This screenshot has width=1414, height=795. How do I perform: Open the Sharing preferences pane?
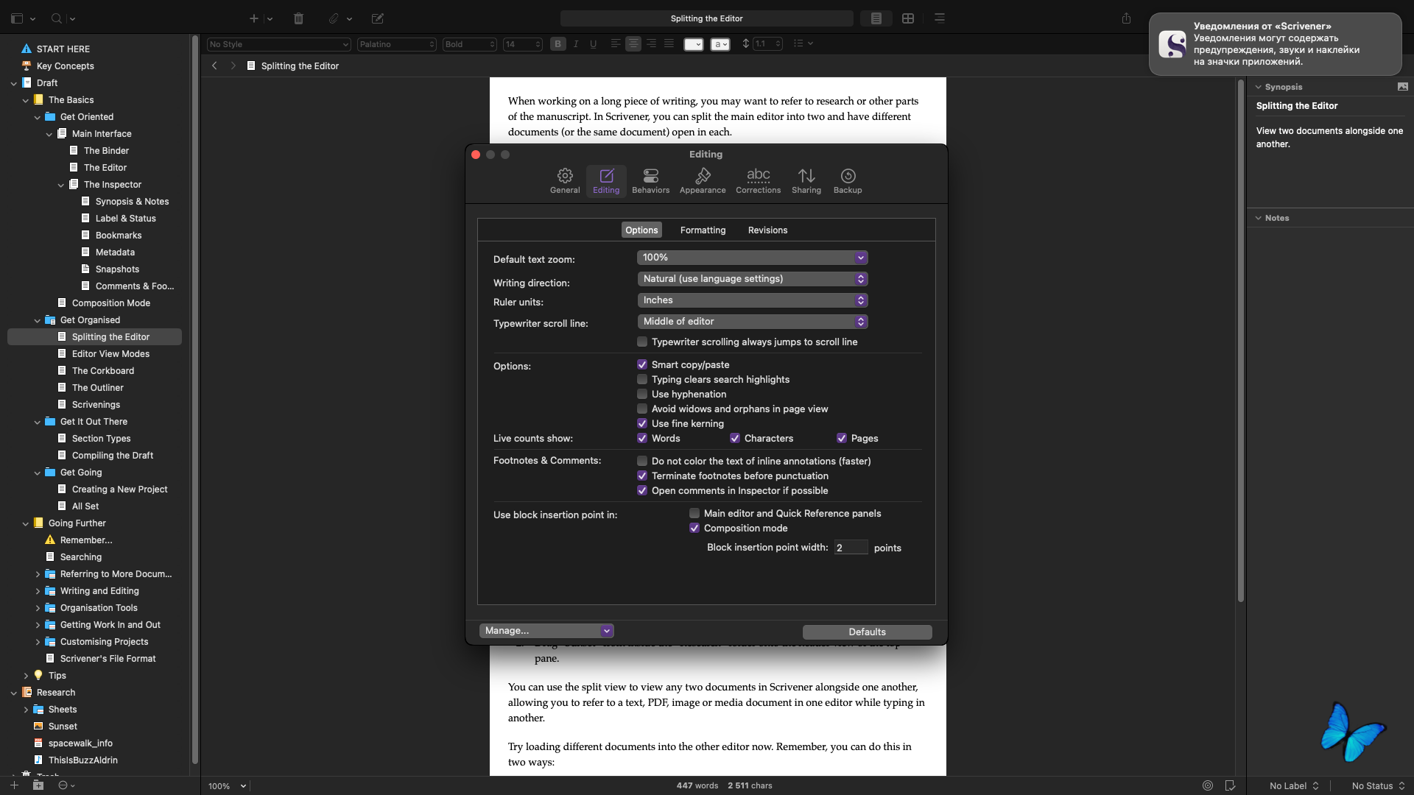click(806, 180)
